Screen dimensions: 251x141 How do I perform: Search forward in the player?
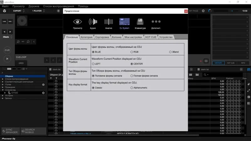coord(10,32)
